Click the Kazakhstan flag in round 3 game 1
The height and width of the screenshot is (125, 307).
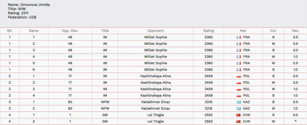tap(239, 102)
